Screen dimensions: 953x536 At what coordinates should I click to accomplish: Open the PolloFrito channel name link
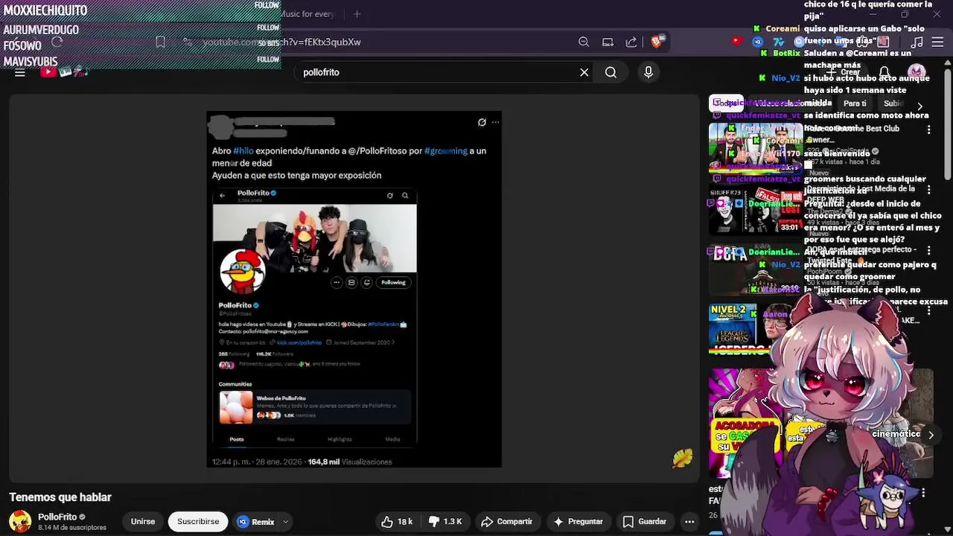click(x=57, y=517)
